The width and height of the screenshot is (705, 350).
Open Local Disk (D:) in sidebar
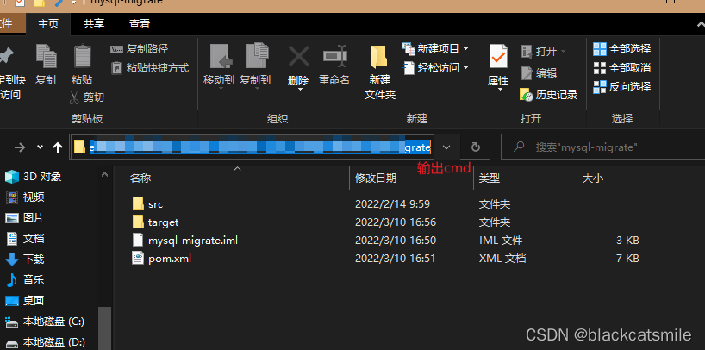(x=44, y=342)
